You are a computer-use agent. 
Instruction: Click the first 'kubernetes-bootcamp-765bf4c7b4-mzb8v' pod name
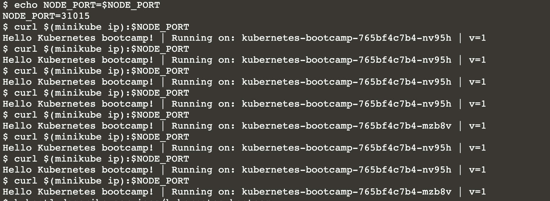point(346,126)
